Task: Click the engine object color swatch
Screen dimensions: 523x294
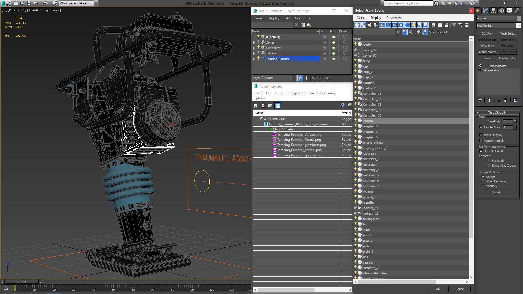Action: pos(519,18)
